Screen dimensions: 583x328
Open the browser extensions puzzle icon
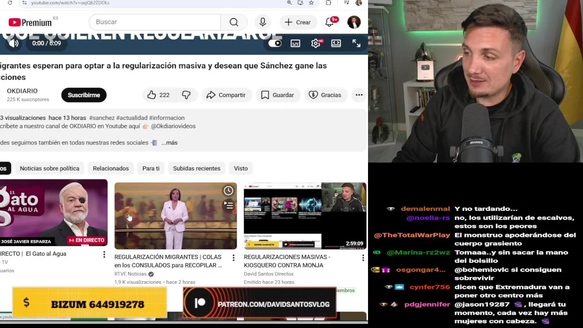pos(328,3)
